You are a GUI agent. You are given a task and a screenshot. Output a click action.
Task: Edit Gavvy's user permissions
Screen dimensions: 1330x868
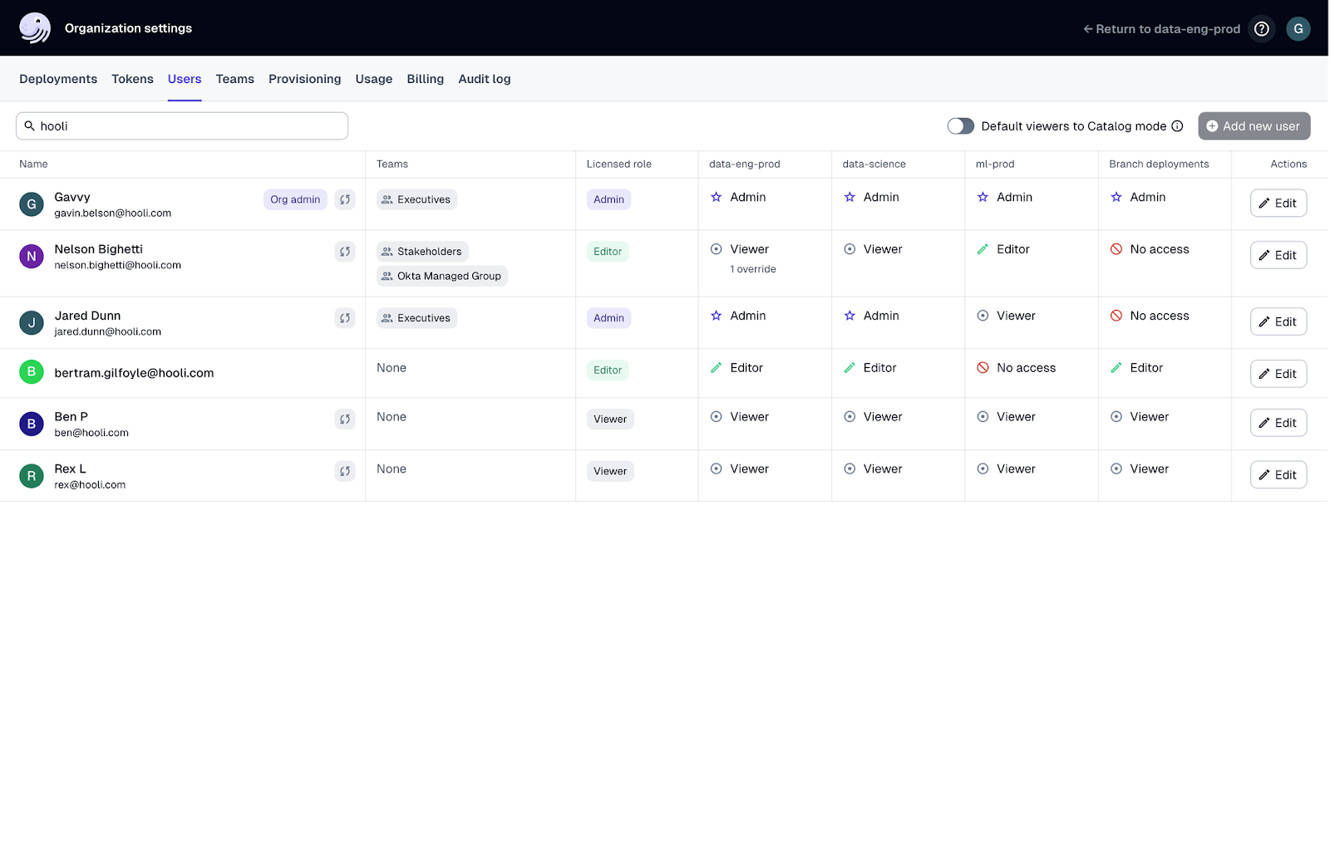point(1280,204)
